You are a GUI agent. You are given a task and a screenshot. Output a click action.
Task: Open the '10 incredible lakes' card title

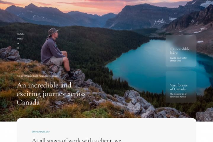pos(180,51)
